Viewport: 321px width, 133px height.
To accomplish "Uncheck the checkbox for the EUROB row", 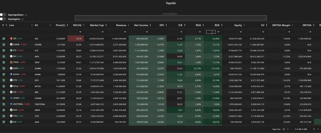I will tap(4, 44).
